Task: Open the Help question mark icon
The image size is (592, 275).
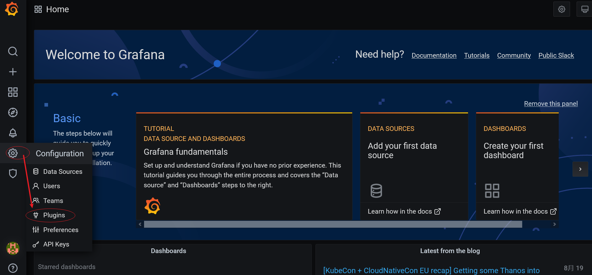Action: [13, 268]
